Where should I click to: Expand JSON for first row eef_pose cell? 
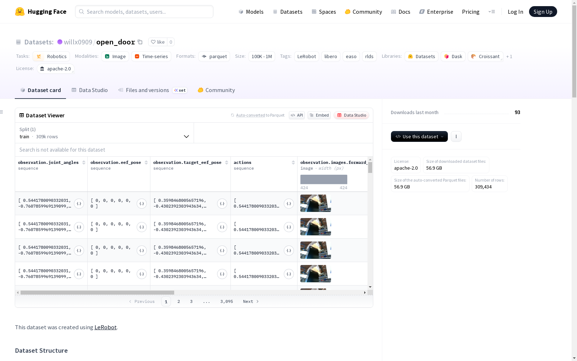point(142,204)
